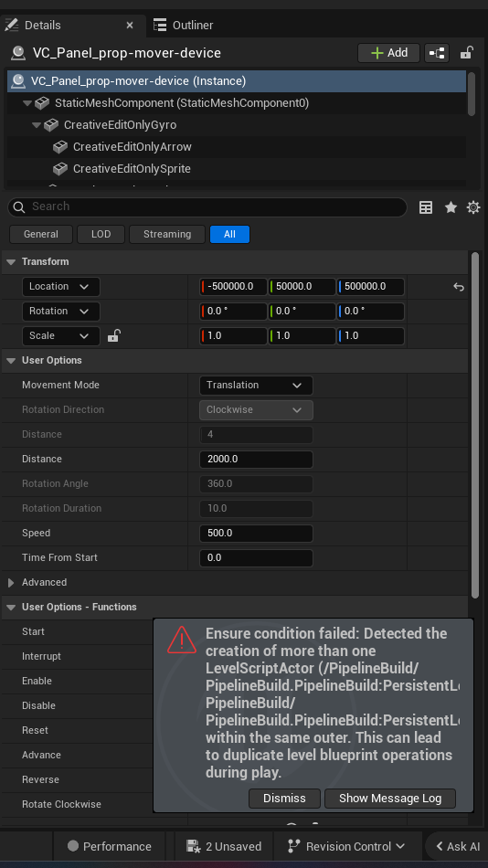Click the 2 Unsaved save button
The width and height of the screenshot is (488, 868).
224,846
